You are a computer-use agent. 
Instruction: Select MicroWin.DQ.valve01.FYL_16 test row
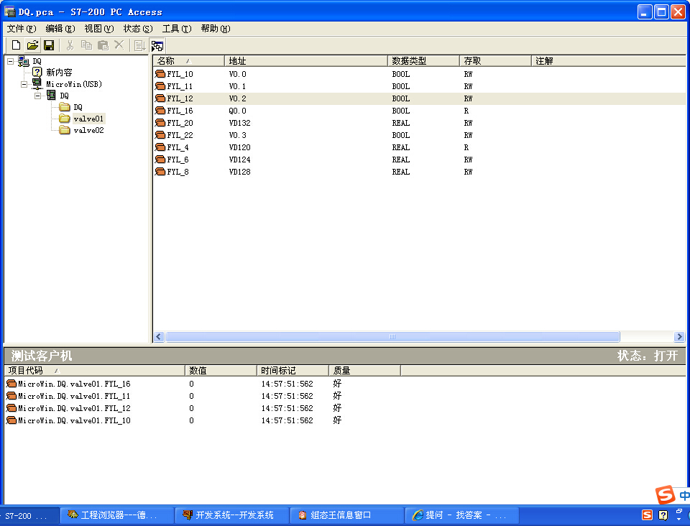click(x=345, y=384)
